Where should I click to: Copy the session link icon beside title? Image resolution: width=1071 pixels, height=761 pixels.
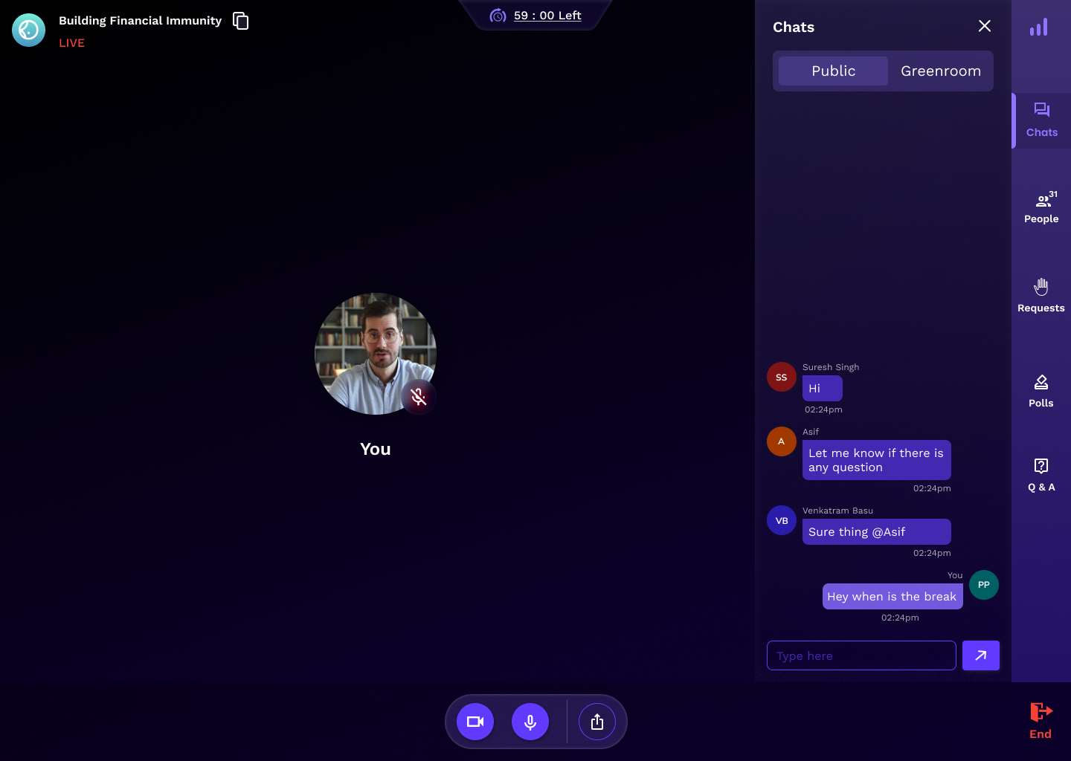point(240,21)
